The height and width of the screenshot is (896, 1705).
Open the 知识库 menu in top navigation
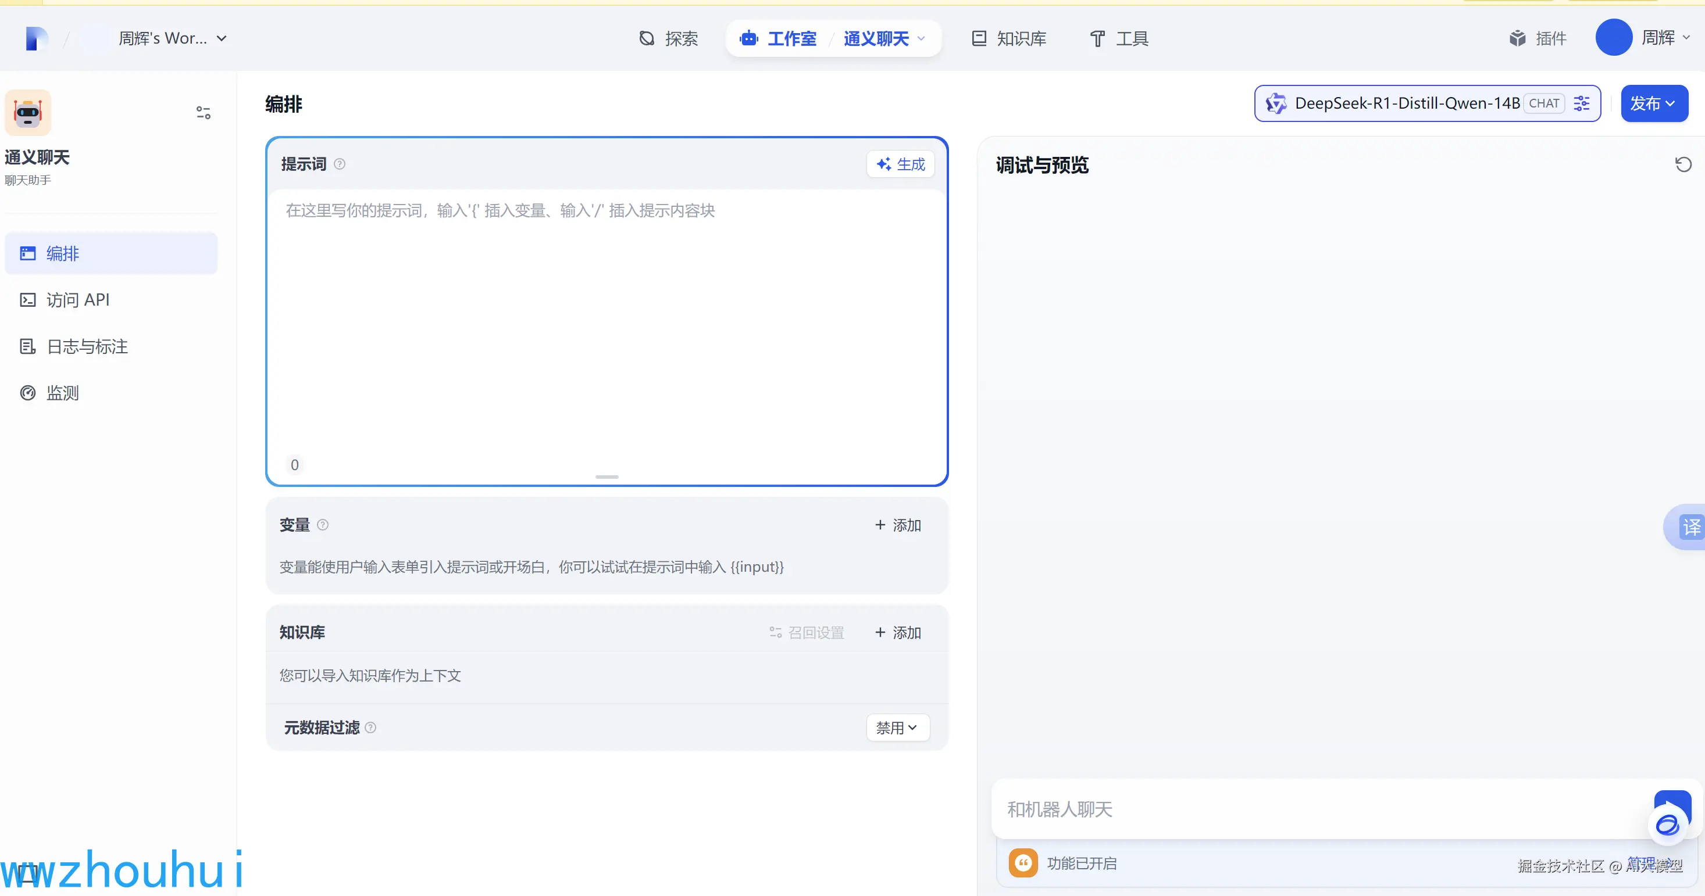(1007, 38)
